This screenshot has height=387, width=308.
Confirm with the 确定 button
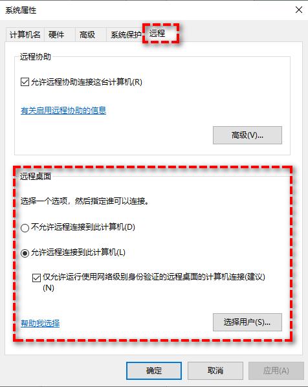(x=154, y=371)
